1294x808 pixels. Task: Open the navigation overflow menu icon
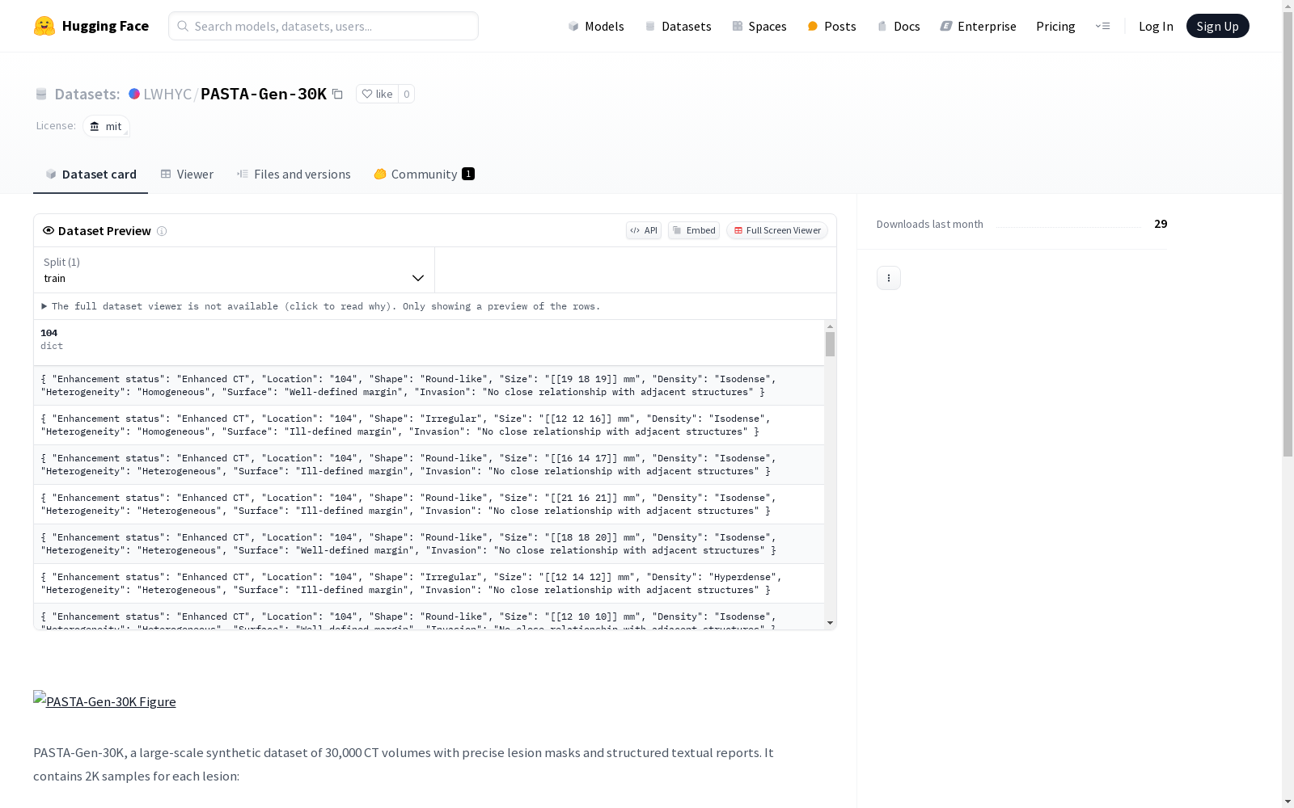1102,26
